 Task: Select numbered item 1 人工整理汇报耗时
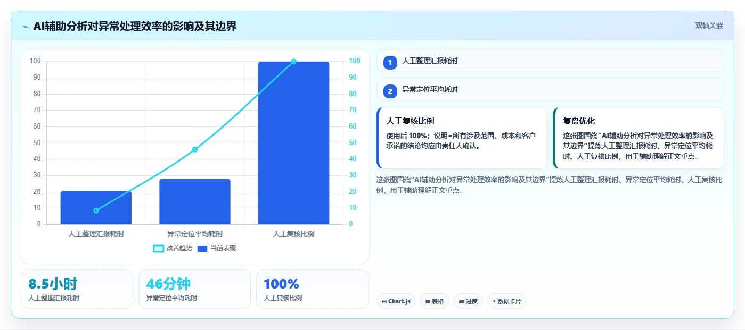[x=550, y=61]
